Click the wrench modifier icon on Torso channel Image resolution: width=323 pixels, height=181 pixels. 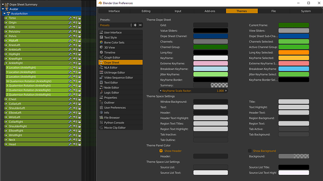pyautogui.click(x=70, y=18)
